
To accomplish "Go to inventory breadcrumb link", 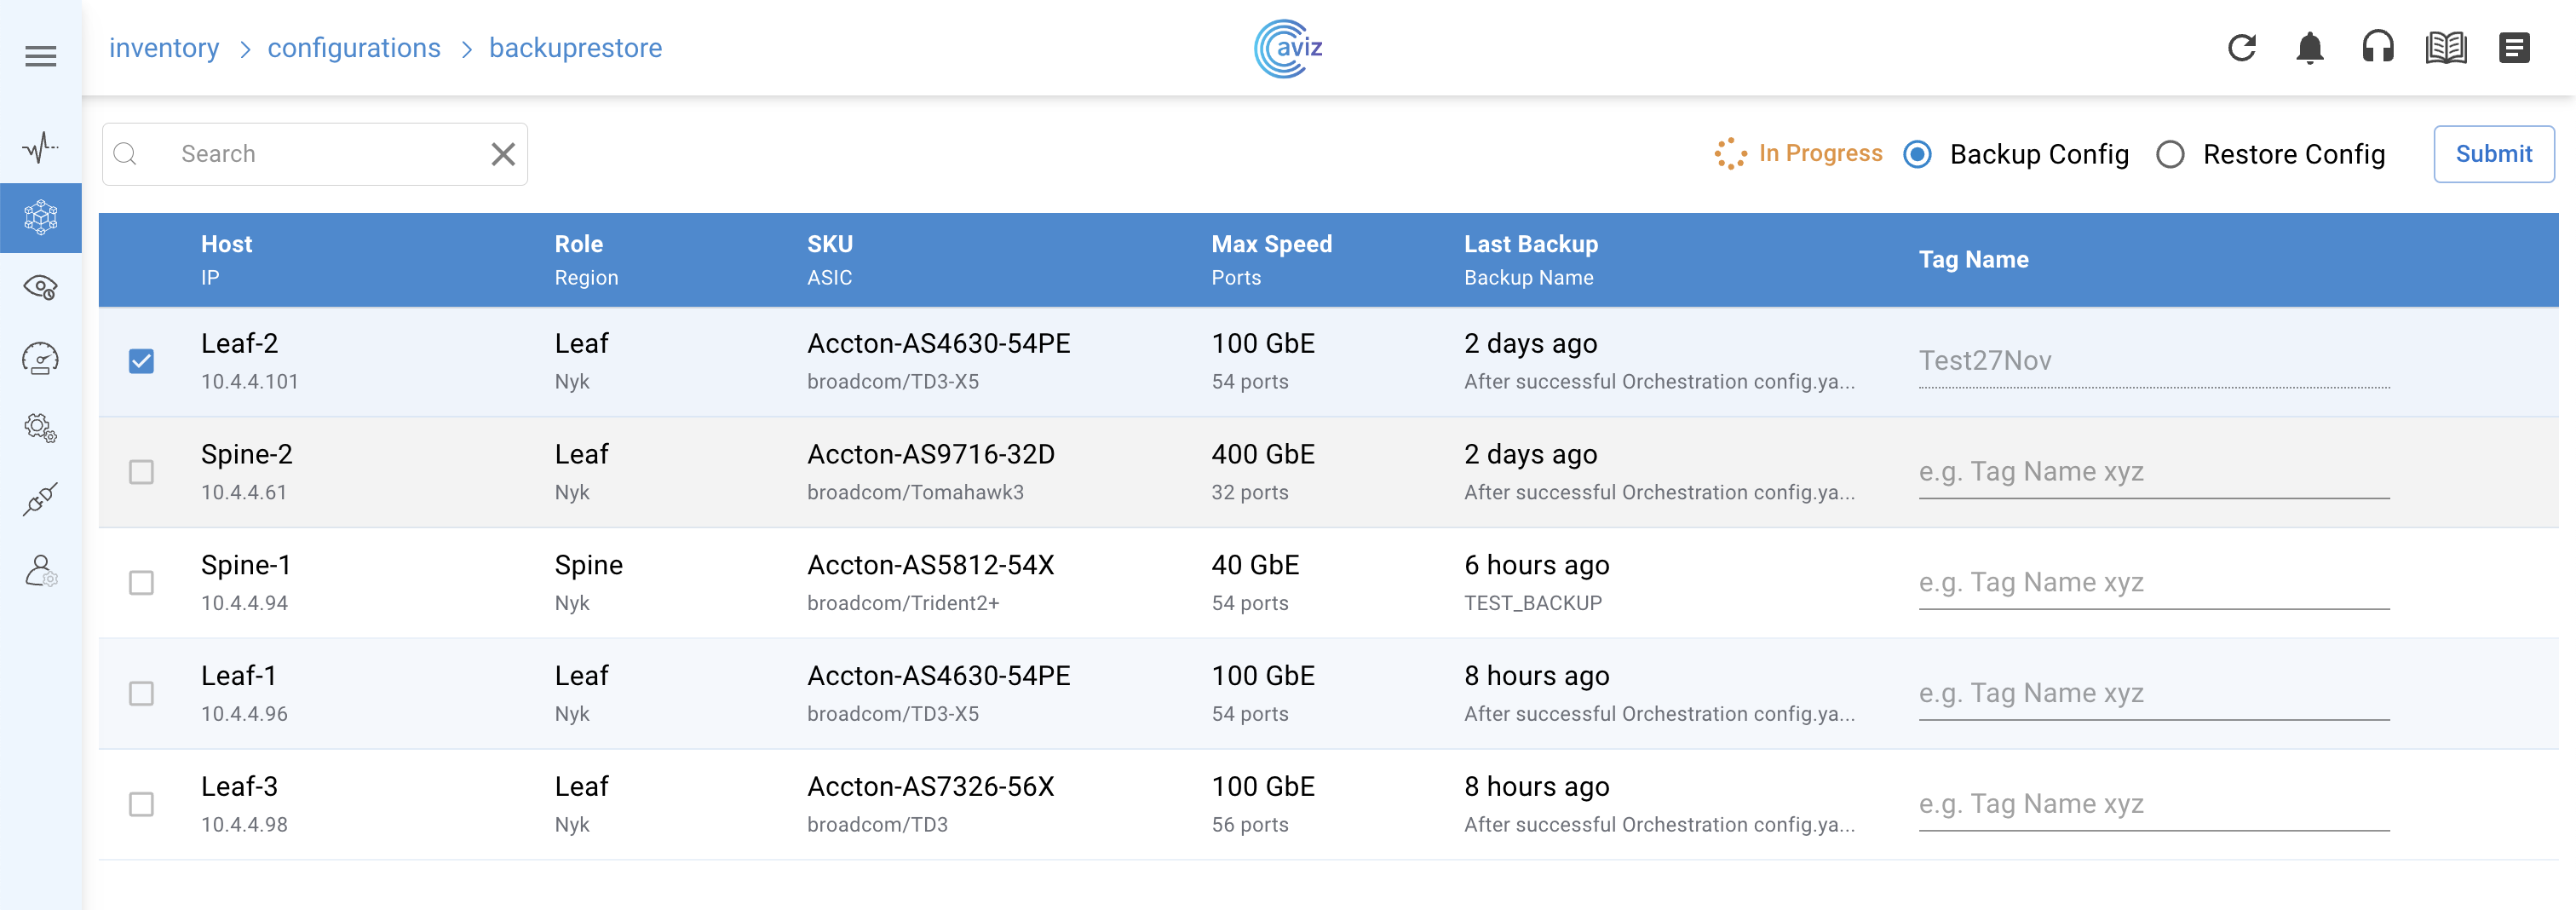I will pyautogui.click(x=164, y=48).
